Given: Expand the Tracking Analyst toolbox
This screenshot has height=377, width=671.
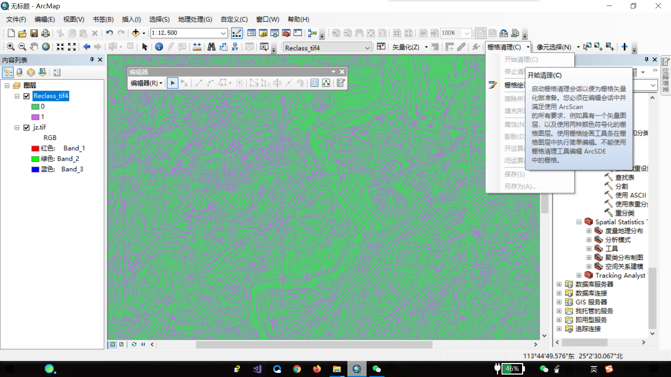Looking at the screenshot, I should tap(579, 275).
